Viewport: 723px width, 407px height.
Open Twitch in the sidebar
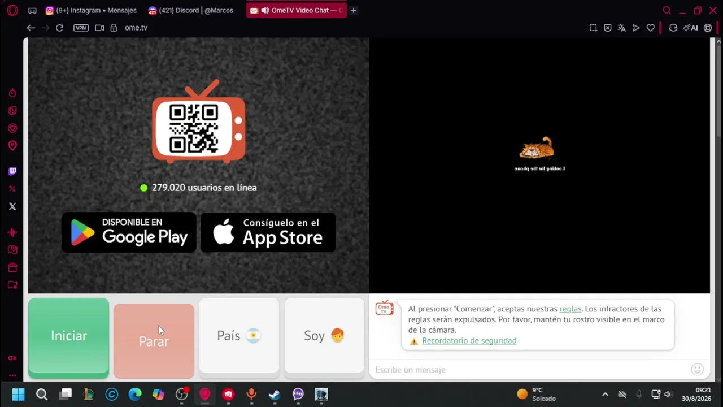click(x=12, y=171)
